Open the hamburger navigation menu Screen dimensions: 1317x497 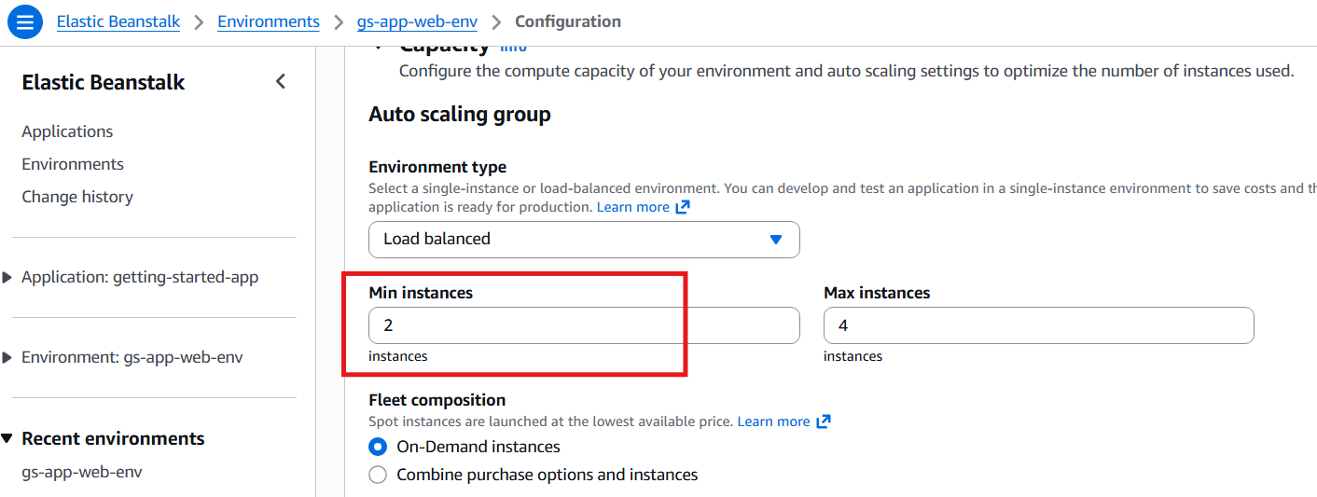click(x=25, y=21)
